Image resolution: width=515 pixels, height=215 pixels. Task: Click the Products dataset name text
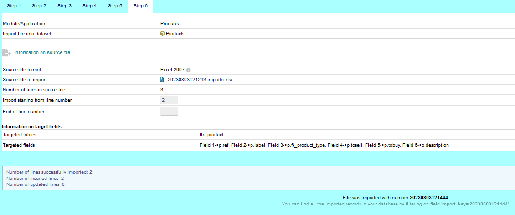tap(175, 34)
